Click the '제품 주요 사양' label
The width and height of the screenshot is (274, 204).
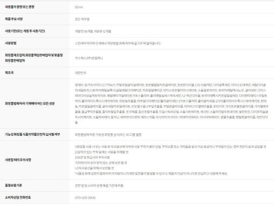(x=14, y=19)
